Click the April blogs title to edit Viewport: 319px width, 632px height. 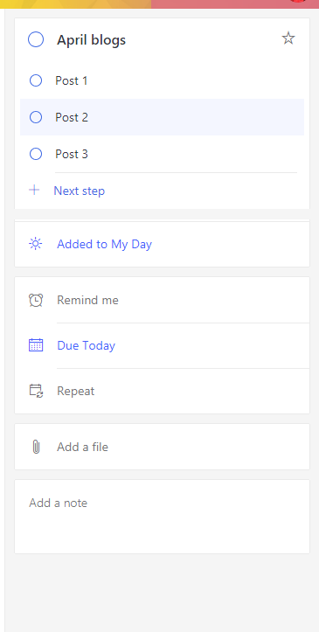pos(92,40)
